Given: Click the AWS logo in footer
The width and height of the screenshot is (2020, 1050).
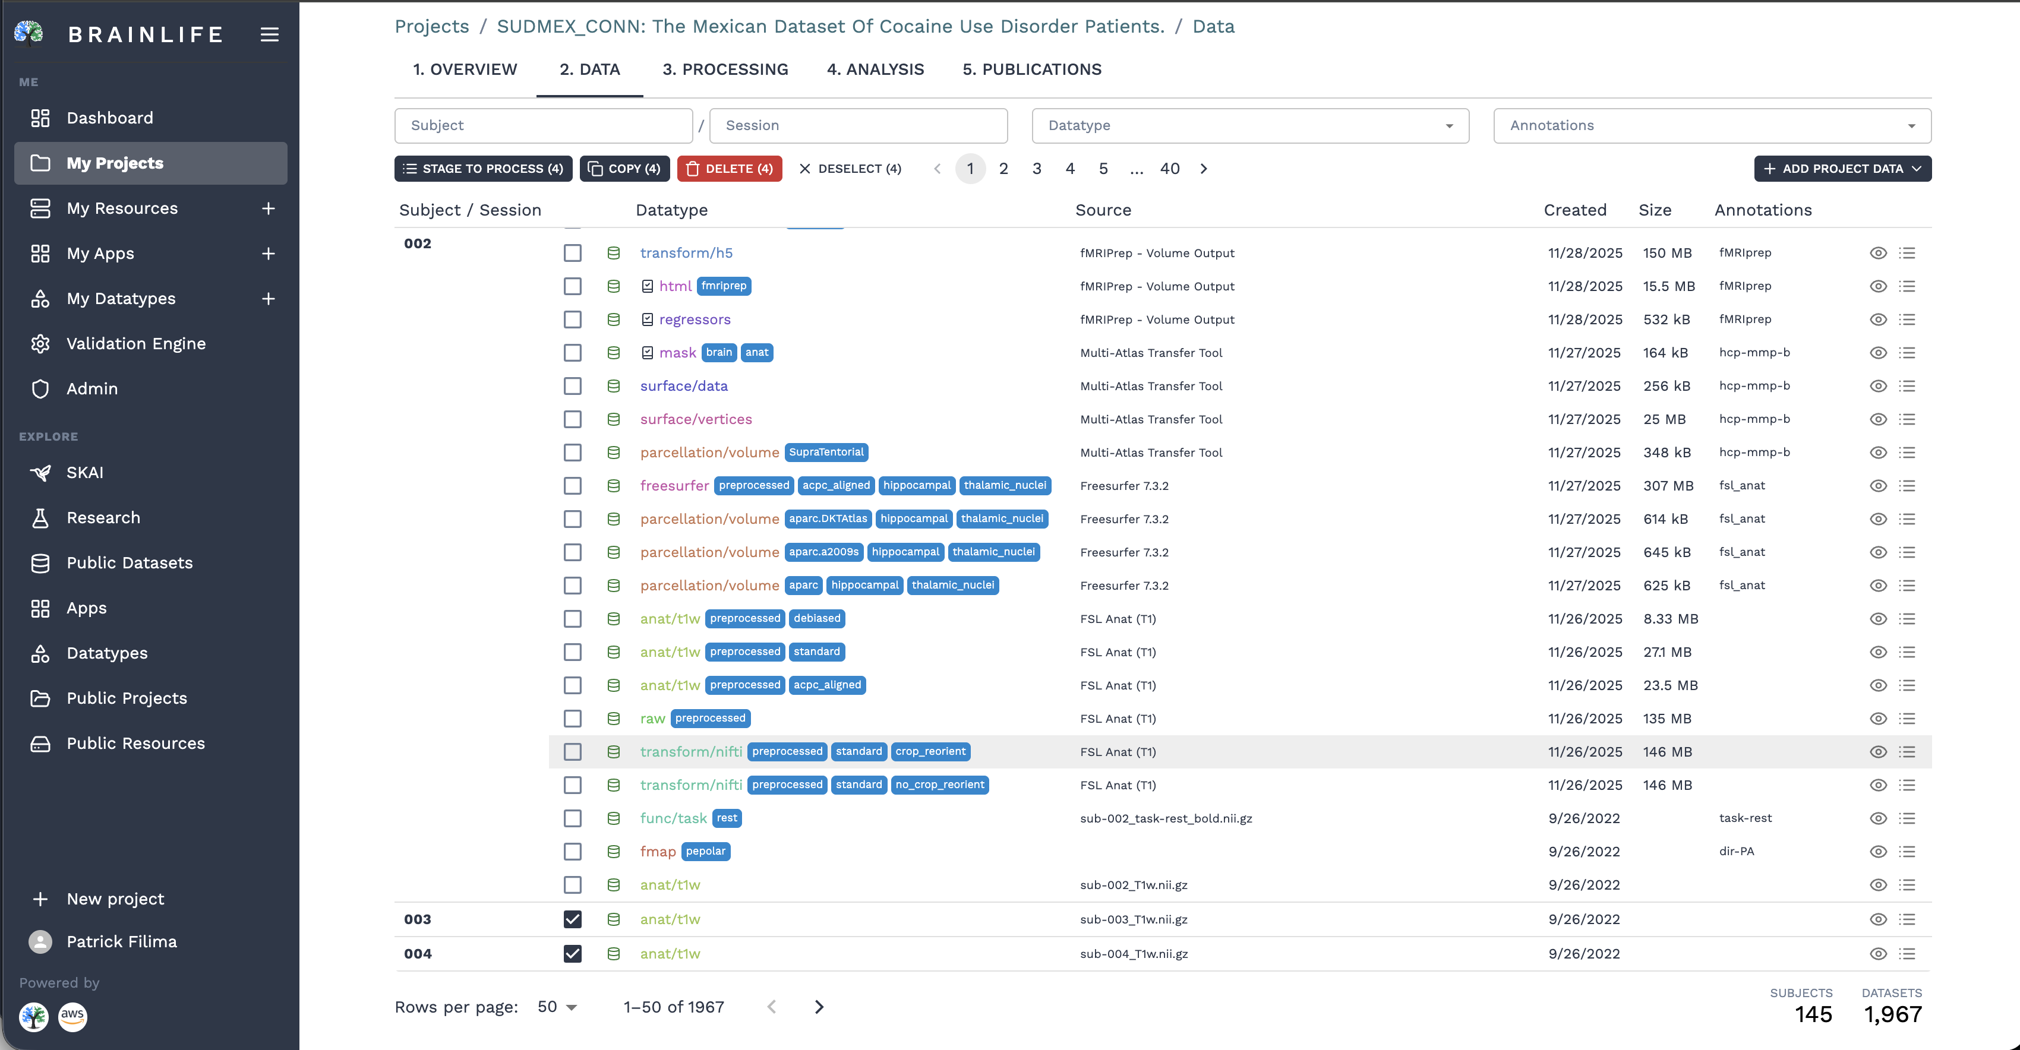Looking at the screenshot, I should tap(72, 1016).
